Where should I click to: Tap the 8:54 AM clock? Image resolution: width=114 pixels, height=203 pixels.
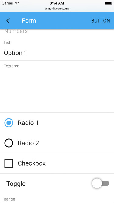(57, 3)
